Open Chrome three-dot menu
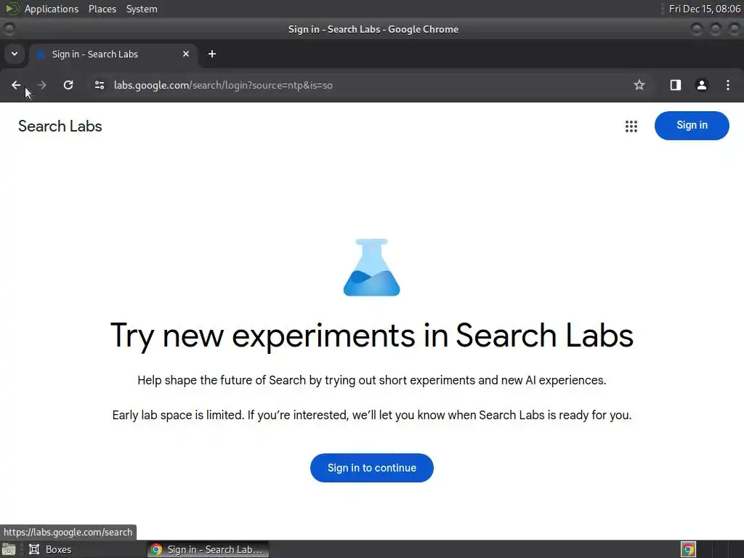Viewport: 744px width, 558px height. (x=728, y=85)
